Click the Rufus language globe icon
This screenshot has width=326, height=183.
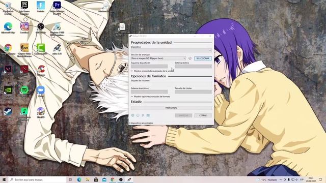(132, 115)
